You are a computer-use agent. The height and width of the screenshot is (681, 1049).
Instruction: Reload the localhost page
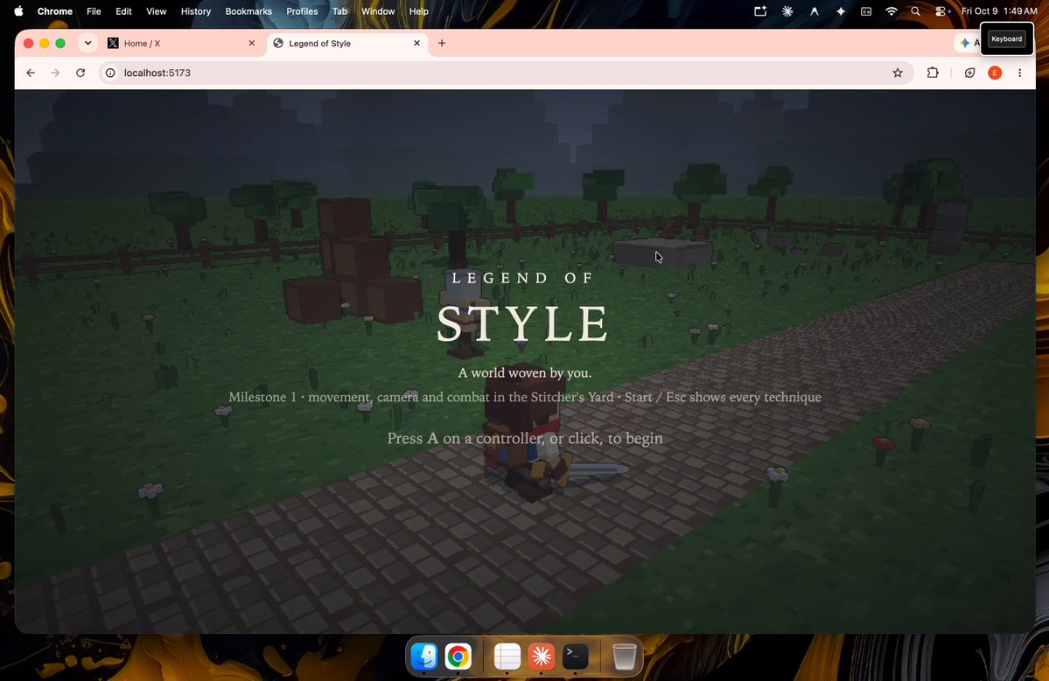click(x=80, y=73)
